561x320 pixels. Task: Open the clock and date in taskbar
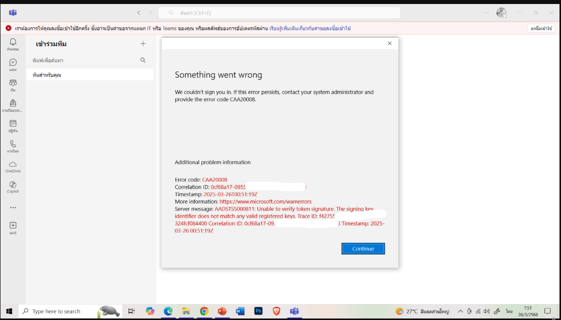527,310
